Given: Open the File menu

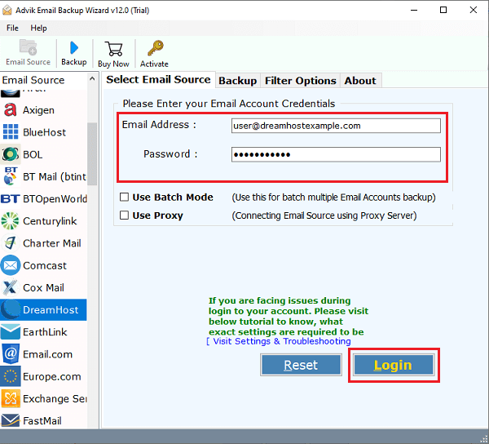Looking at the screenshot, I should point(12,28).
